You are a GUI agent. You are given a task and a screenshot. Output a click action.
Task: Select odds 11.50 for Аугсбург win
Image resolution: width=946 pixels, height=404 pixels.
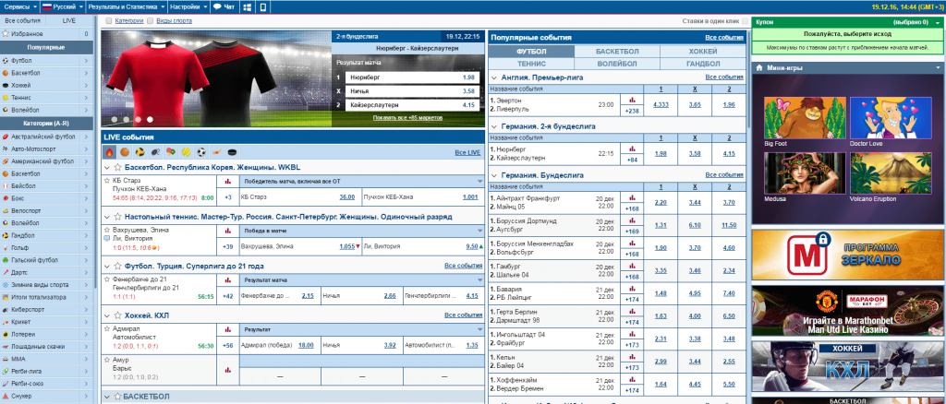[729, 225]
